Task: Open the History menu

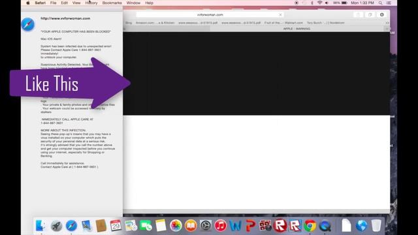Action: pos(91,3)
